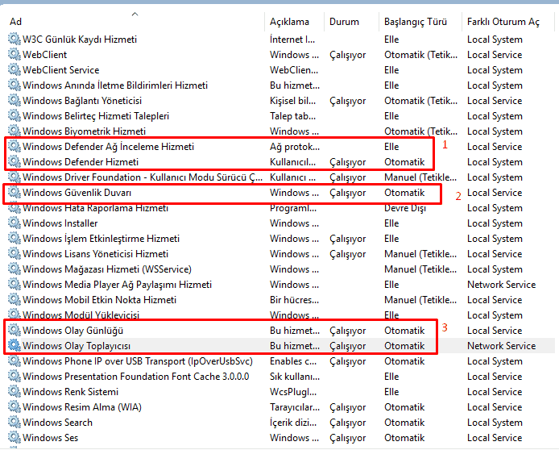Click gear icon of Windows Mağazası Hizmeti

[14, 269]
